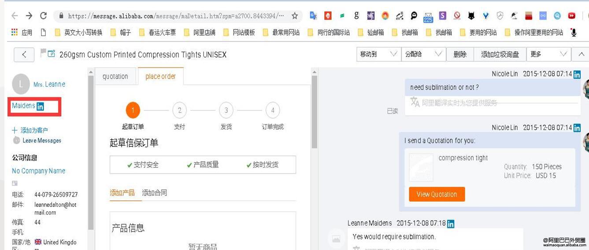Reload the page with the refresh icon
Screen dimensions: 589x250
(43, 16)
